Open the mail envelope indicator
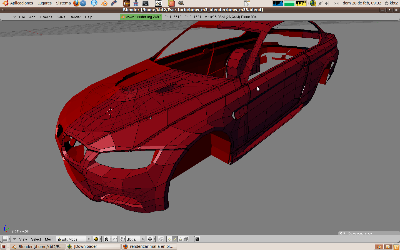This screenshot has height=250, width=400. (336, 3)
